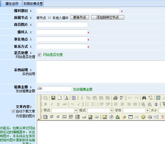Click the 更换节点 button
This screenshot has height=144, width=165.
79,17
